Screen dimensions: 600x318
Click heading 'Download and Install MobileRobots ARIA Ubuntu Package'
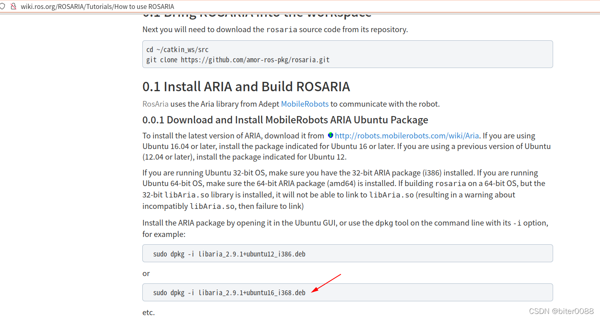click(x=285, y=120)
